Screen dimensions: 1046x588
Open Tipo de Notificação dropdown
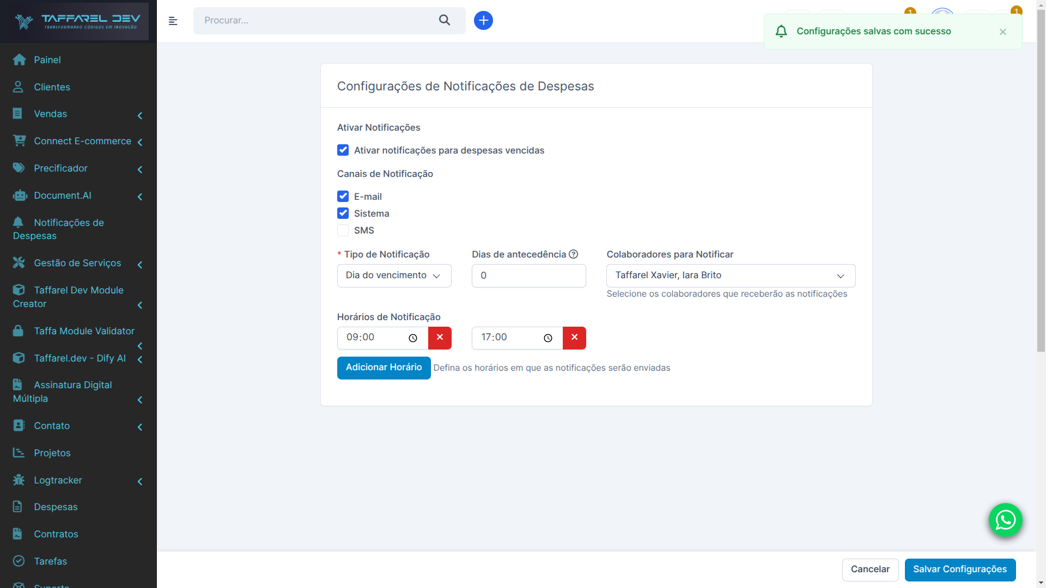tap(394, 275)
